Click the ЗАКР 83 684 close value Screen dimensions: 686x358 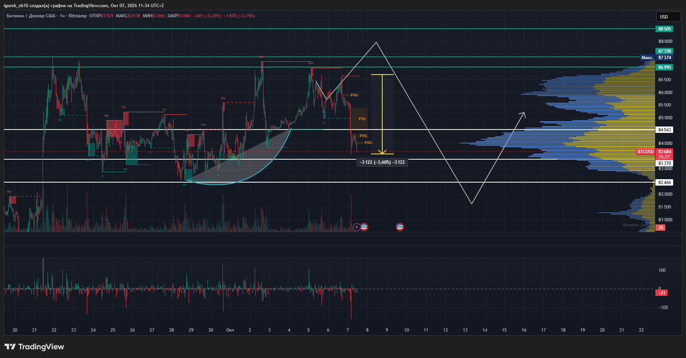point(179,16)
